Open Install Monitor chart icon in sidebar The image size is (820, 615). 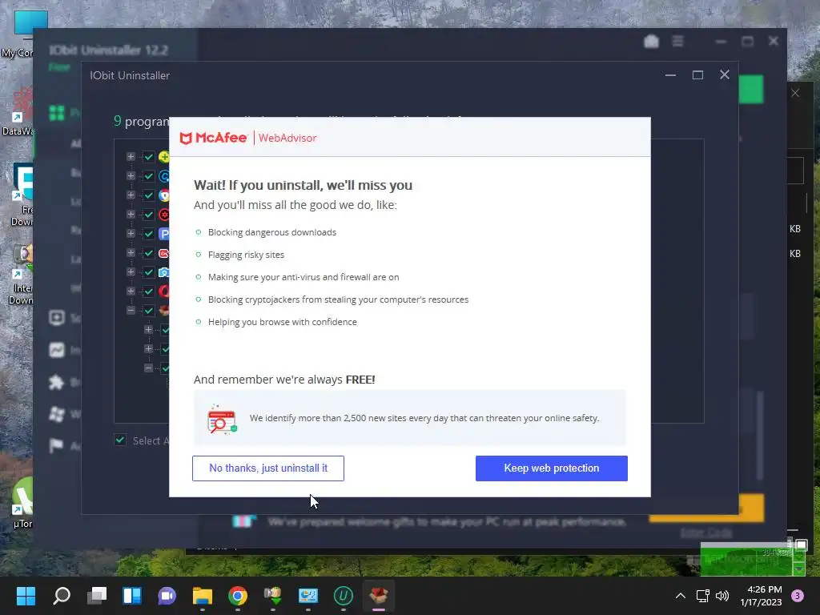click(57, 350)
